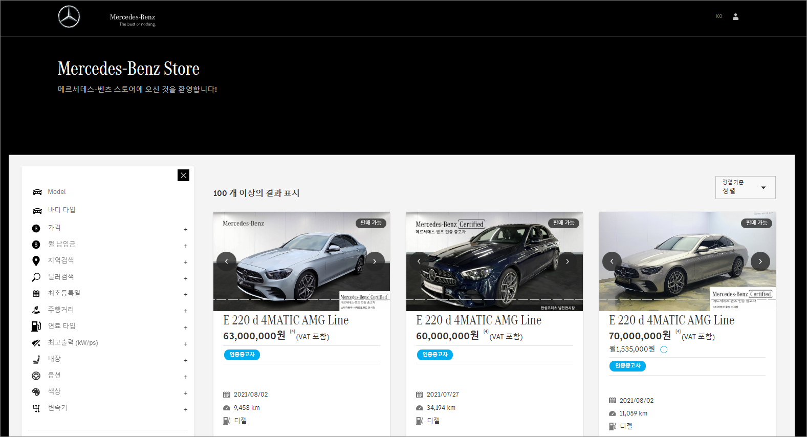Click 인증중고차 badge on 70,000,000원 car
The width and height of the screenshot is (807, 437).
pos(628,366)
